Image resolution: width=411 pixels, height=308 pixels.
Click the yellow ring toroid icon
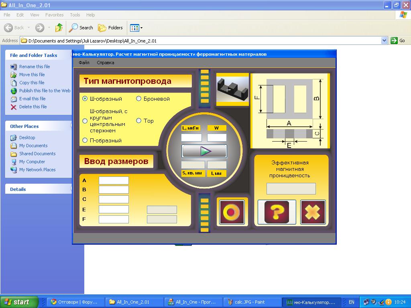point(232,212)
